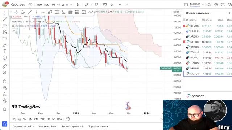This screenshot has height=130, width=232.
Task: Click the blue favorites star button
Action: [5, 124]
